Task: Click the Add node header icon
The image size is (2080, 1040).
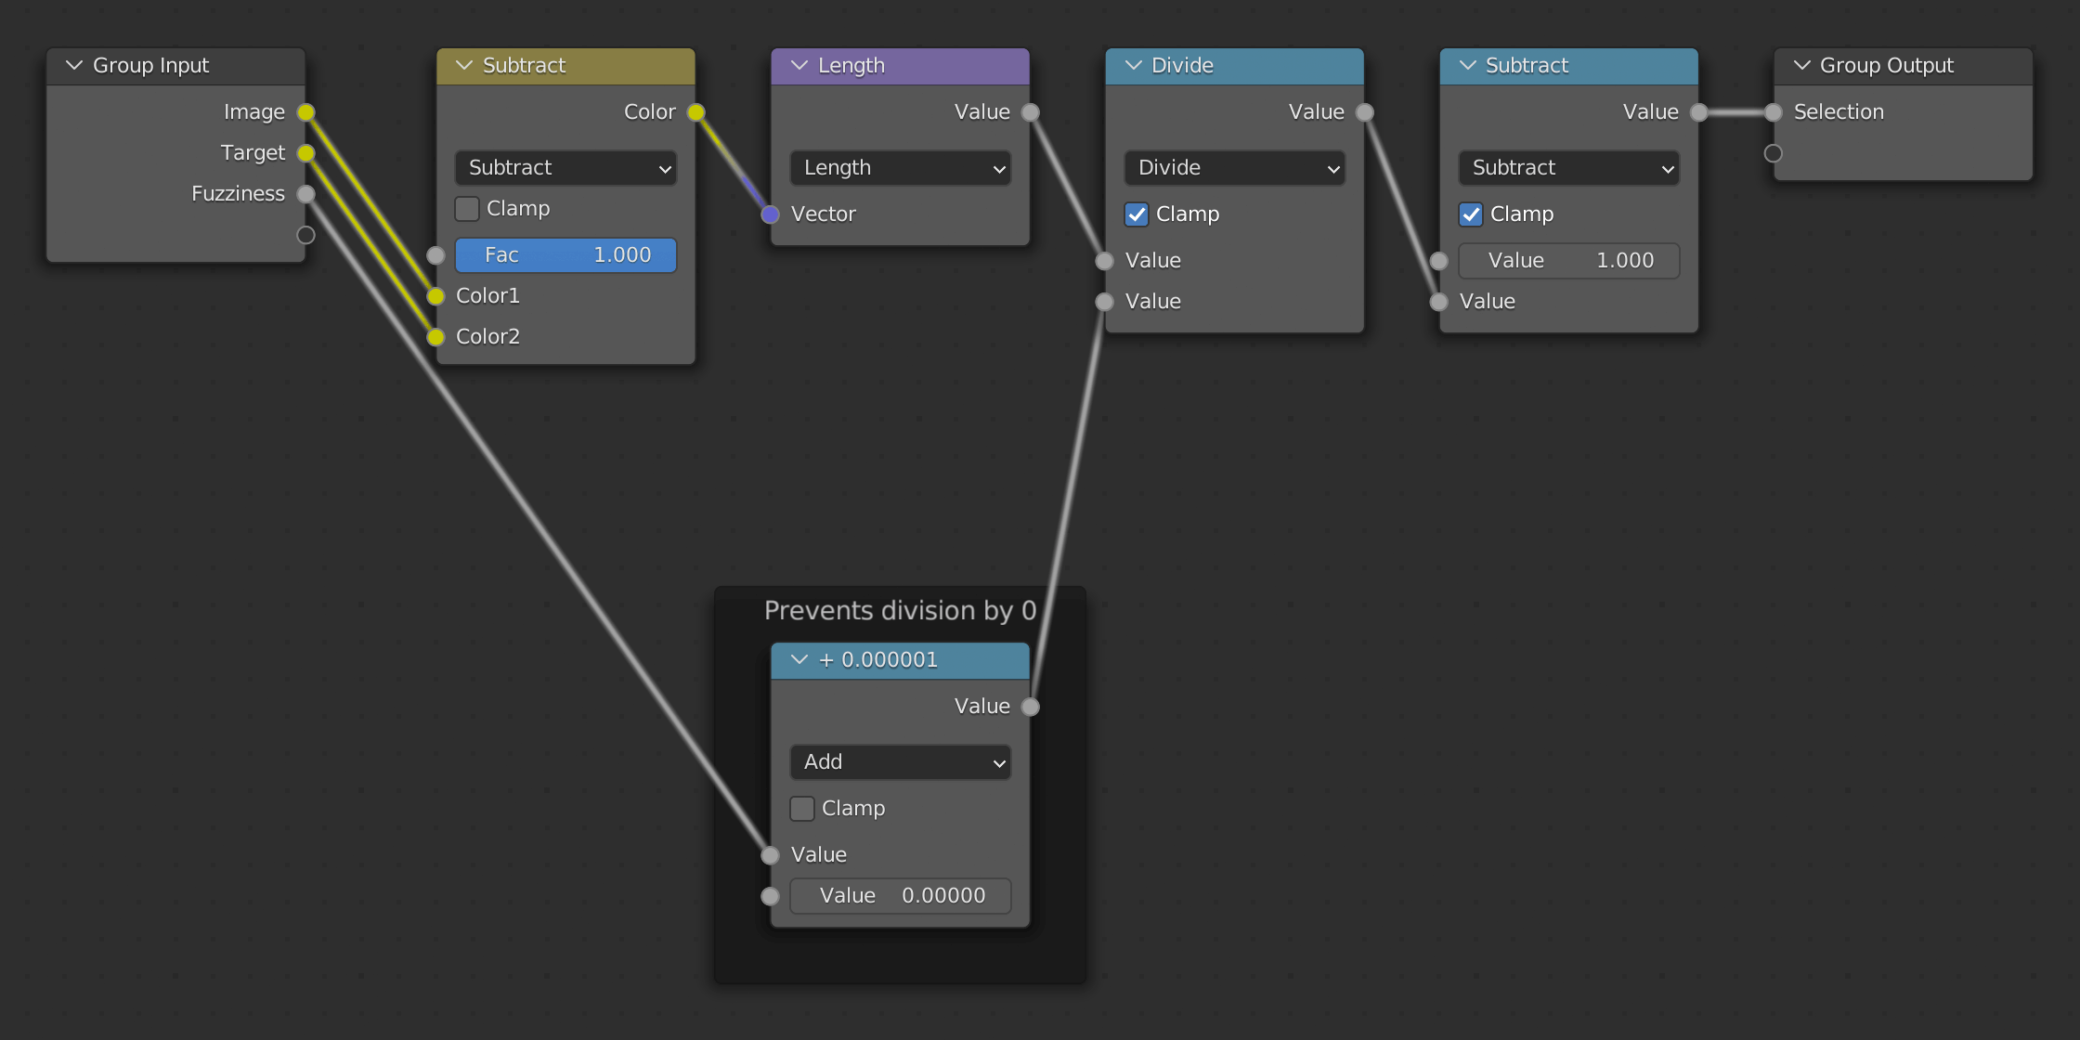Action: pos(796,659)
